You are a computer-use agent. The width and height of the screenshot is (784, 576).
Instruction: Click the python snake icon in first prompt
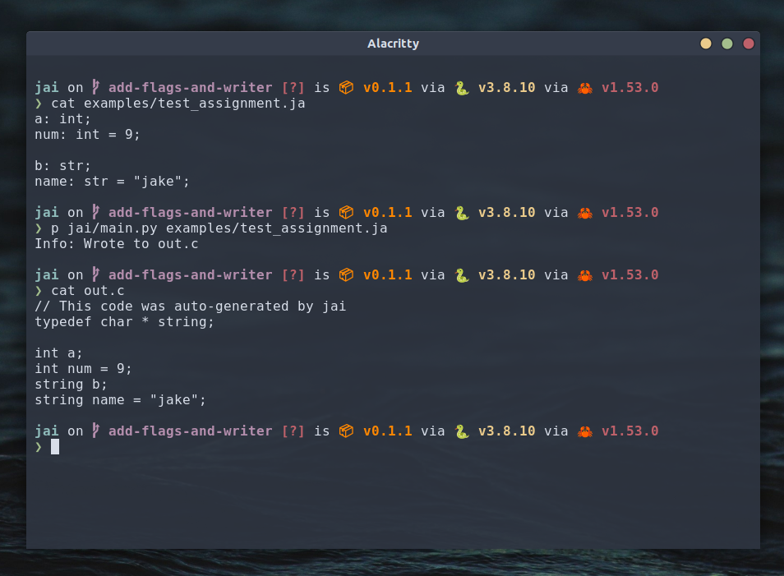[462, 87]
